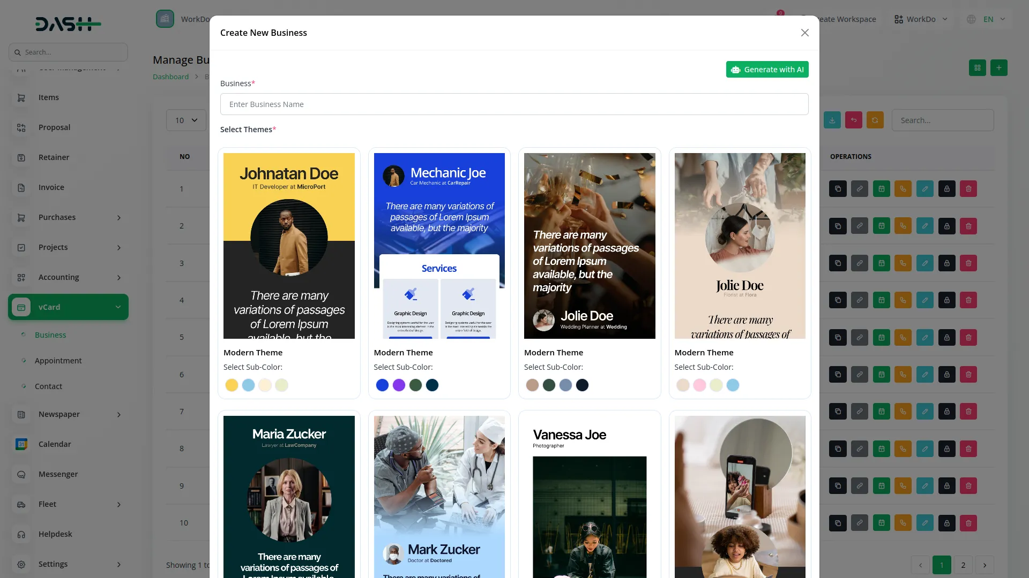
Task: Click the green calendar icon in row four
Action: pos(882,300)
